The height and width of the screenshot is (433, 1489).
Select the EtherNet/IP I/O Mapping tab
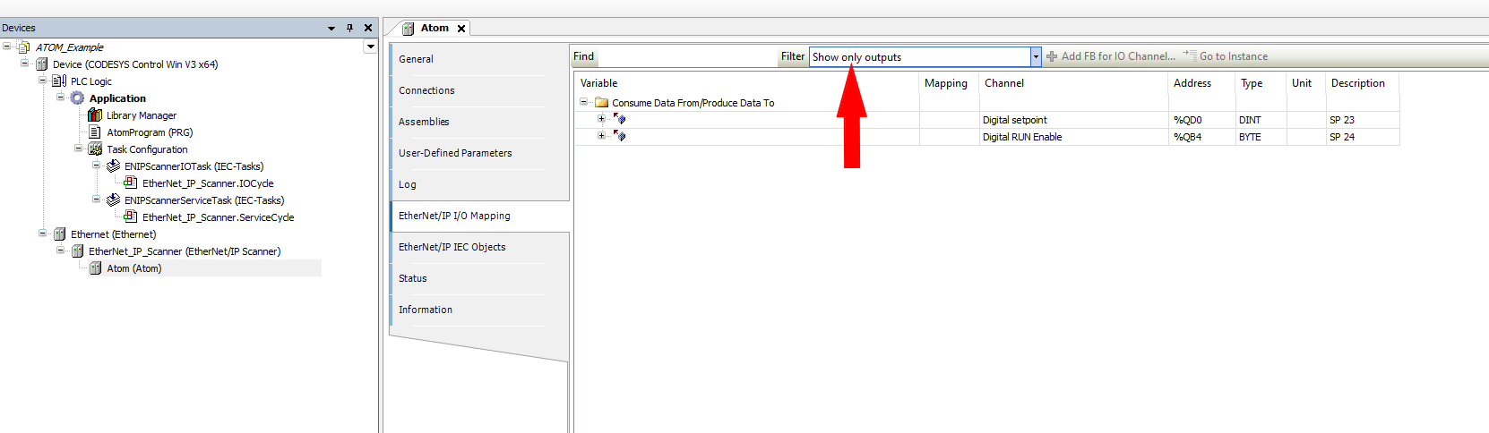pyautogui.click(x=479, y=216)
